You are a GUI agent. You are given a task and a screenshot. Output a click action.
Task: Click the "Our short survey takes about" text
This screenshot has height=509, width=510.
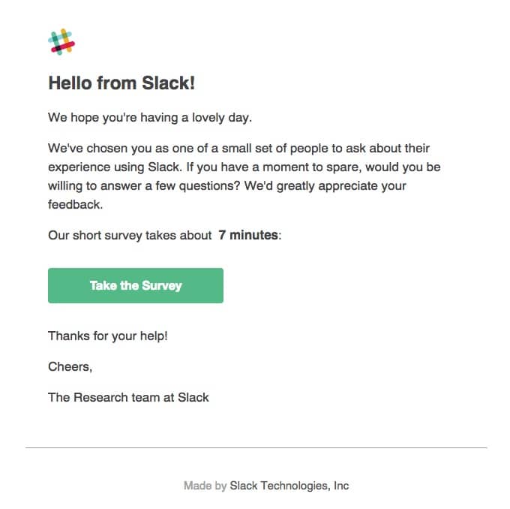tap(130, 235)
